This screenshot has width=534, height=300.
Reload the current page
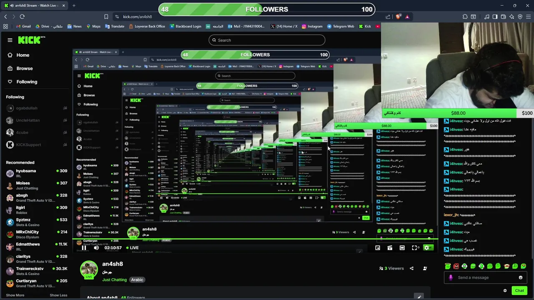pyautogui.click(x=22, y=17)
